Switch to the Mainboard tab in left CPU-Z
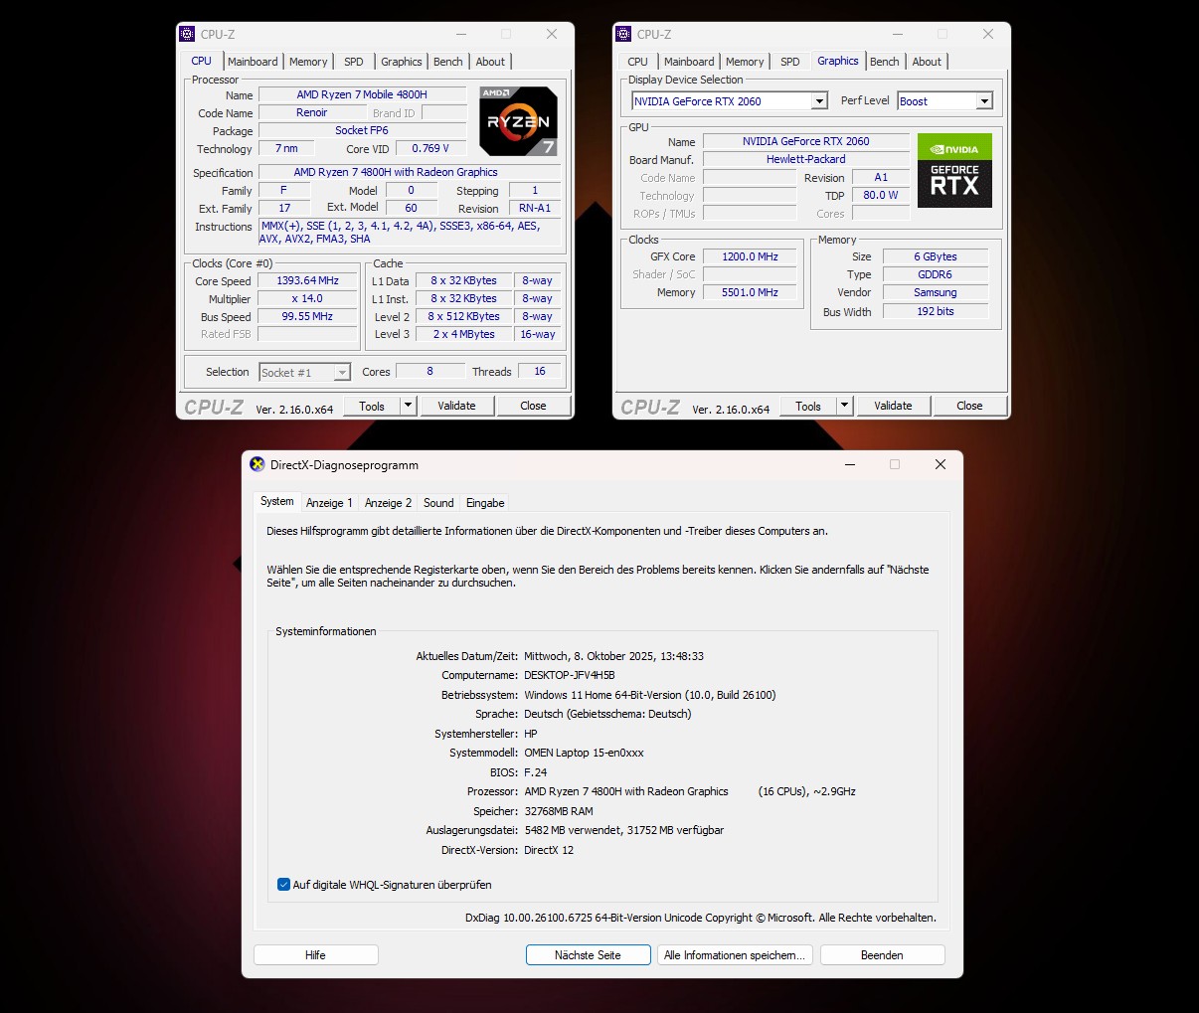The height and width of the screenshot is (1013, 1199). (x=253, y=62)
